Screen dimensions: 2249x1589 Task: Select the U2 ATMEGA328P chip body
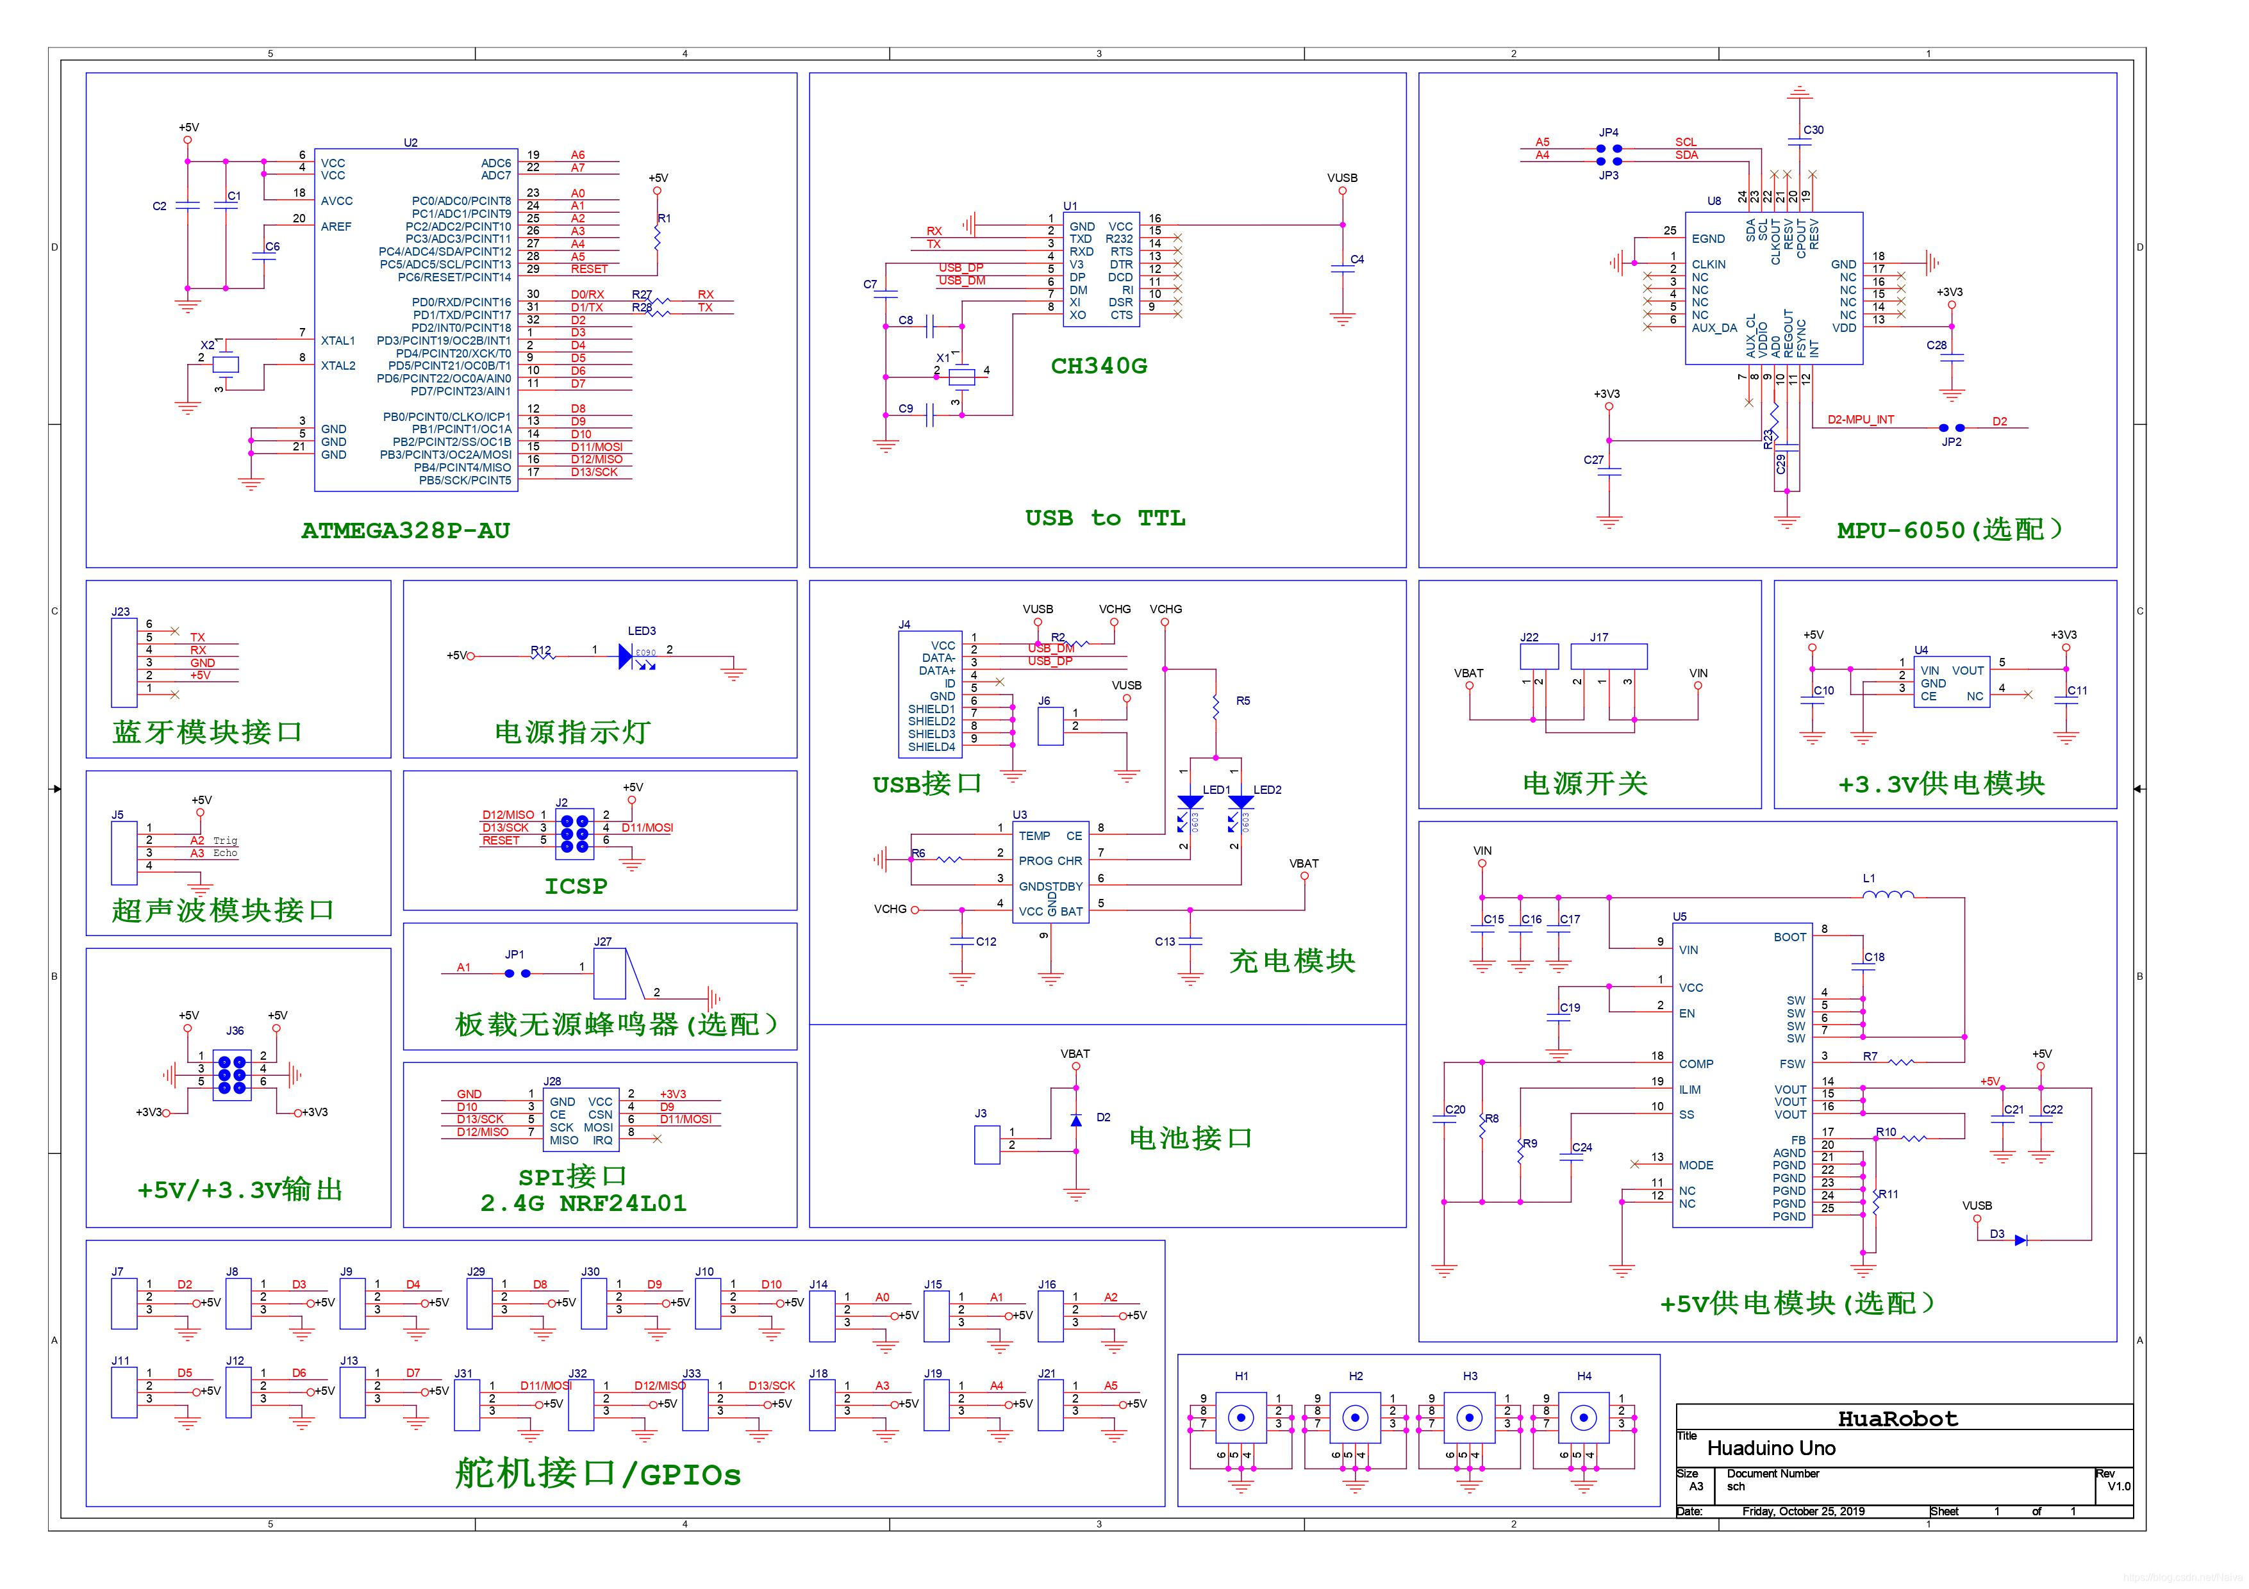417,320
